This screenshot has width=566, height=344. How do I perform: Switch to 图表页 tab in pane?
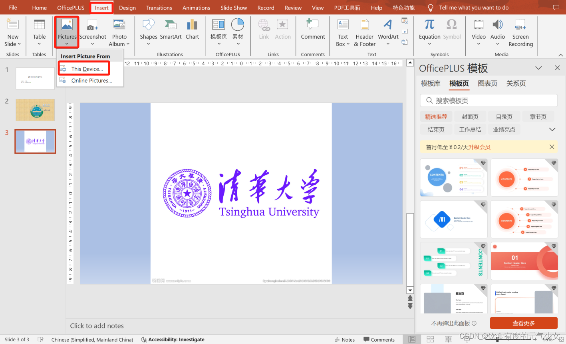(x=488, y=83)
